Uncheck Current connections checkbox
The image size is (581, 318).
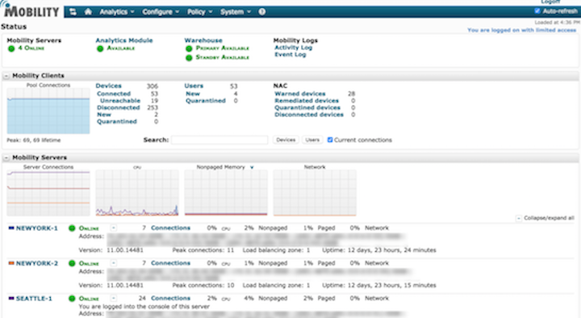click(x=330, y=140)
